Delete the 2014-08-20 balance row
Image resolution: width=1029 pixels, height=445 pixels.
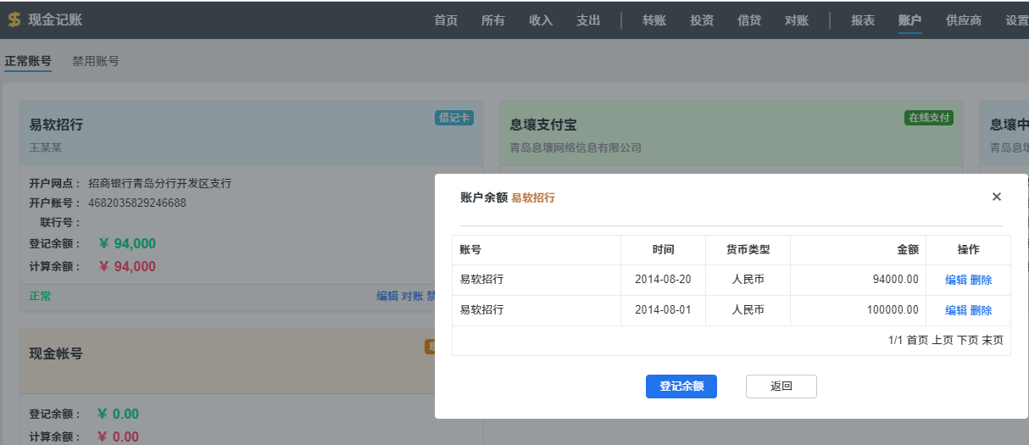point(982,280)
